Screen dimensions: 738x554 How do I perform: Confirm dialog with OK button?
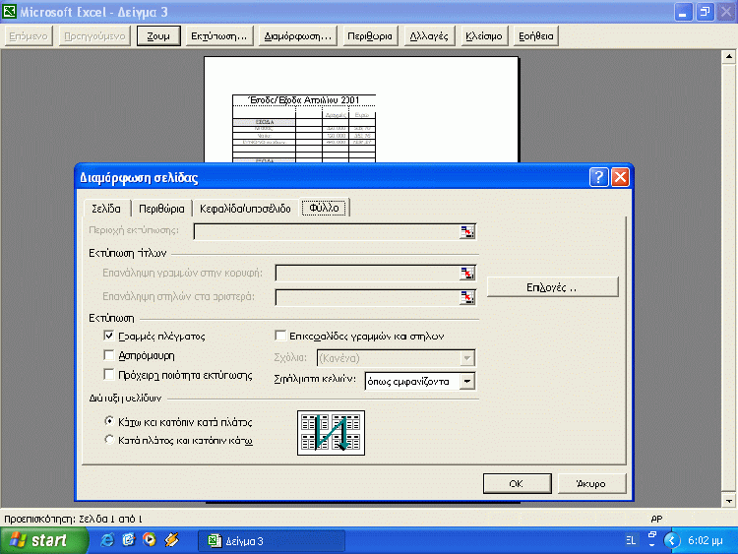coord(517,483)
